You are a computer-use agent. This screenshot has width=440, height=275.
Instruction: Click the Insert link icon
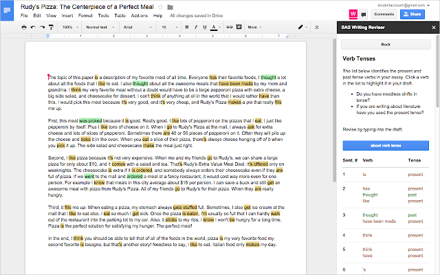pyautogui.click(x=230, y=27)
